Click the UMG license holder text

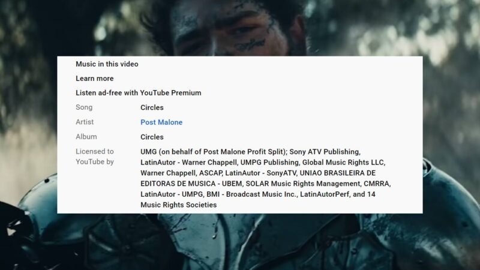pos(214,152)
